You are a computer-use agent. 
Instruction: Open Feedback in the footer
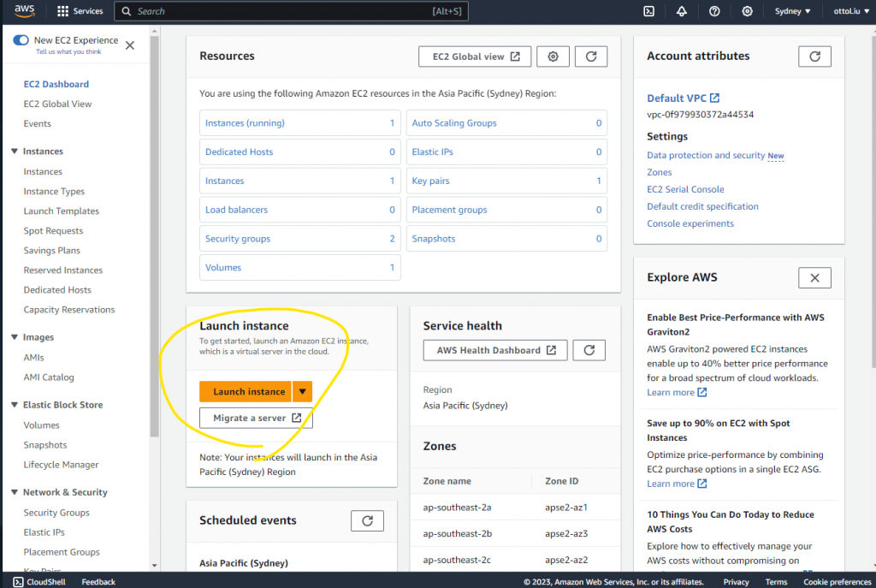tap(98, 582)
